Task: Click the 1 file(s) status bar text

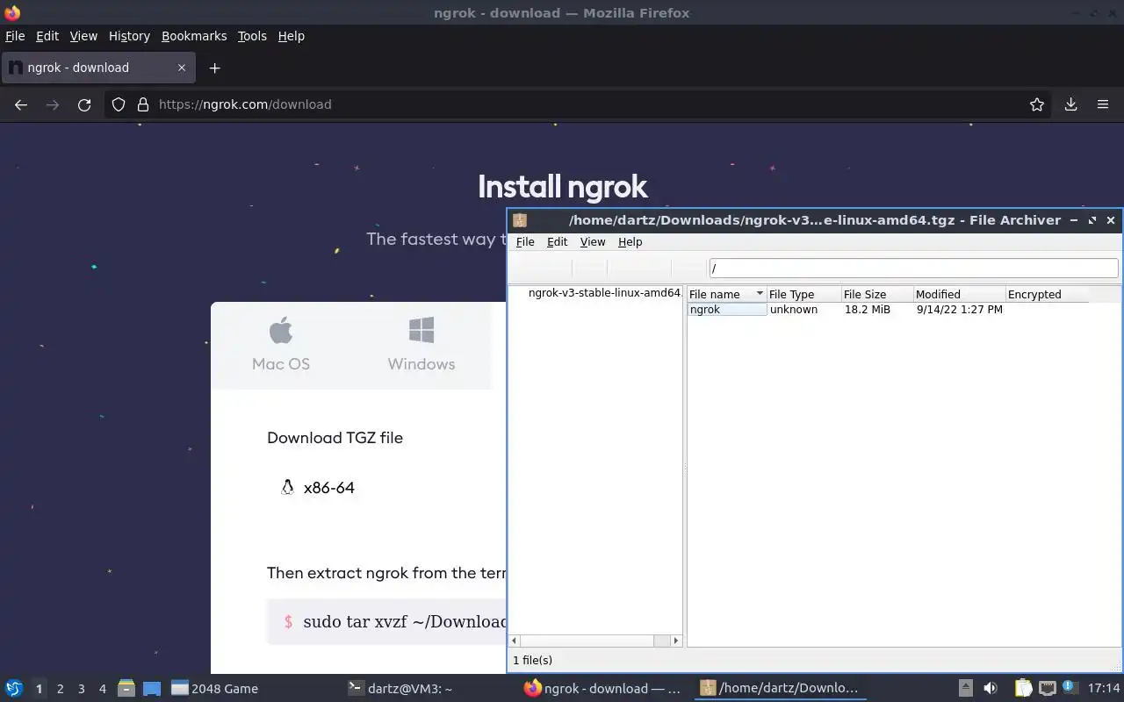Action: [x=532, y=660]
